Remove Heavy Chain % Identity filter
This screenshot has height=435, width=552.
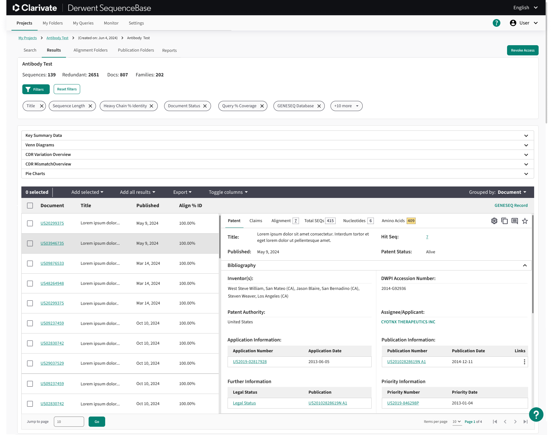point(151,106)
